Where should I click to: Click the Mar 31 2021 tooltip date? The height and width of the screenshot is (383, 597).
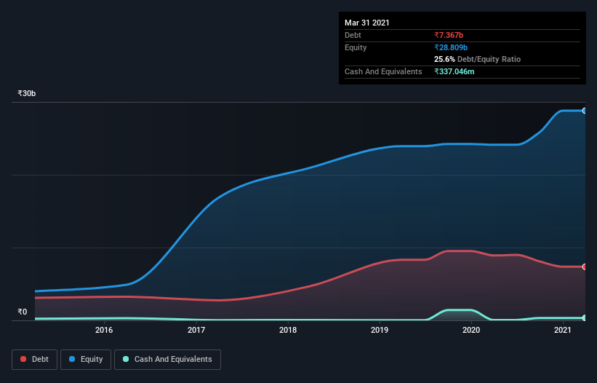pos(367,23)
